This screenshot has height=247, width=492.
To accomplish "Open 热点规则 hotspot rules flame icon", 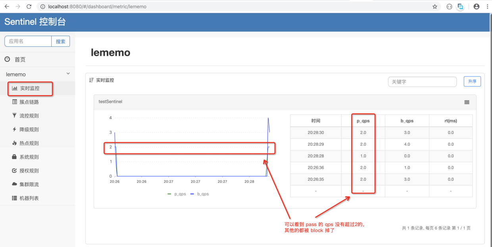I will (x=15, y=143).
